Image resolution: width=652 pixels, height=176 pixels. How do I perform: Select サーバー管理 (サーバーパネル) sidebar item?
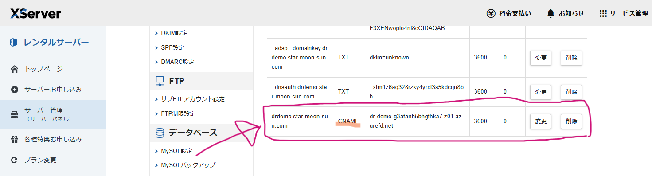(53, 114)
